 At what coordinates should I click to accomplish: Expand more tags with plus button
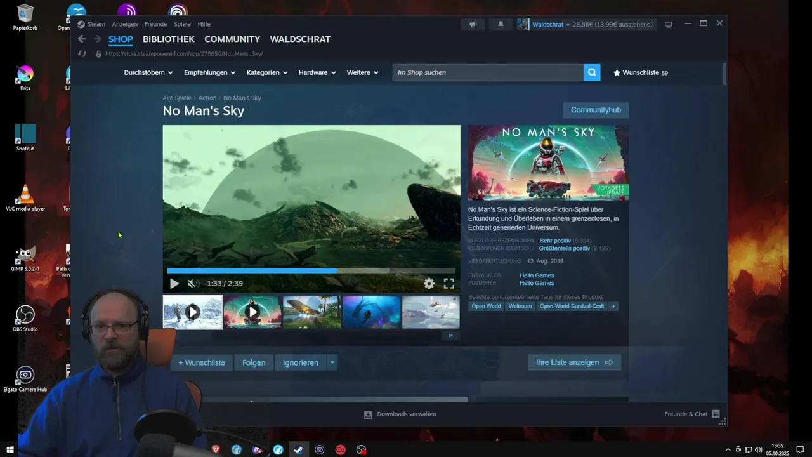[x=613, y=307]
